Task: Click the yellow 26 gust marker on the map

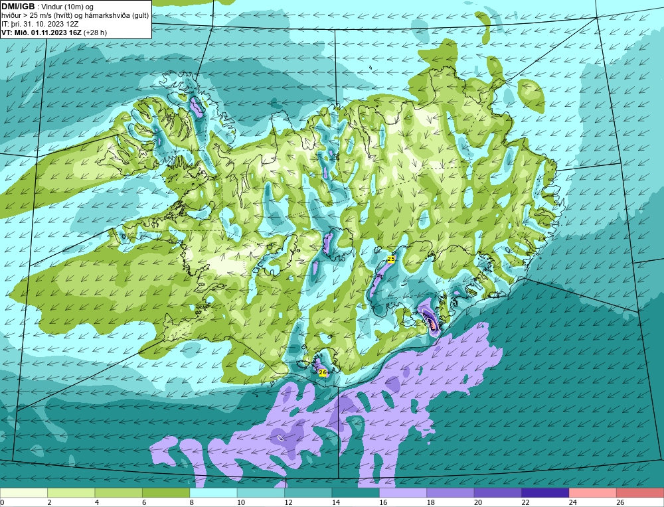Action: tap(323, 372)
